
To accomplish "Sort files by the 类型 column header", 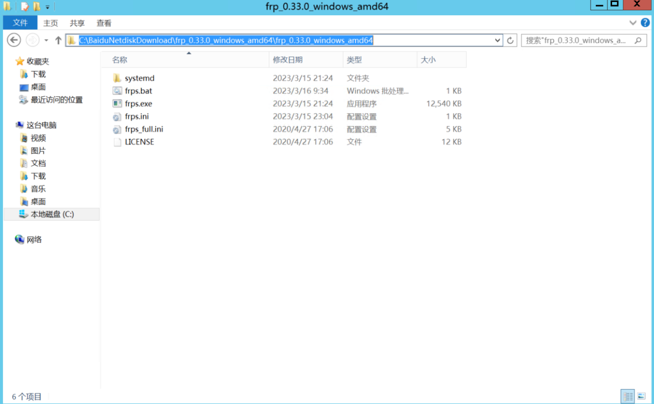I will click(380, 60).
